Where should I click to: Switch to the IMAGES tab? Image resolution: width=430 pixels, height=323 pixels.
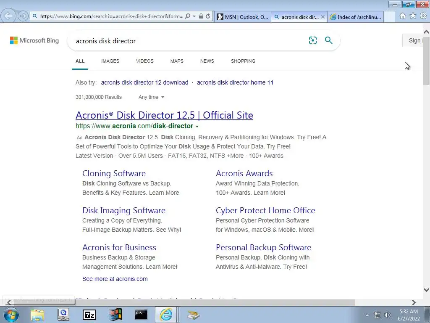110,61
